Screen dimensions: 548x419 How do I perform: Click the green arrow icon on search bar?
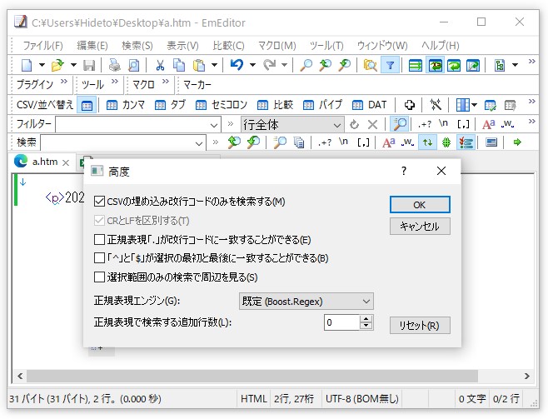click(517, 142)
